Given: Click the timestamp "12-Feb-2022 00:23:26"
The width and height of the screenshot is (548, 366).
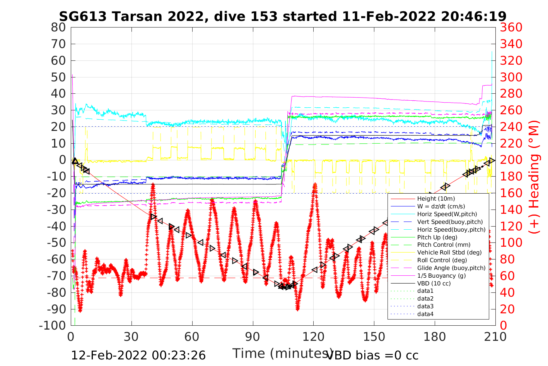Looking at the screenshot, I should click(x=138, y=356).
